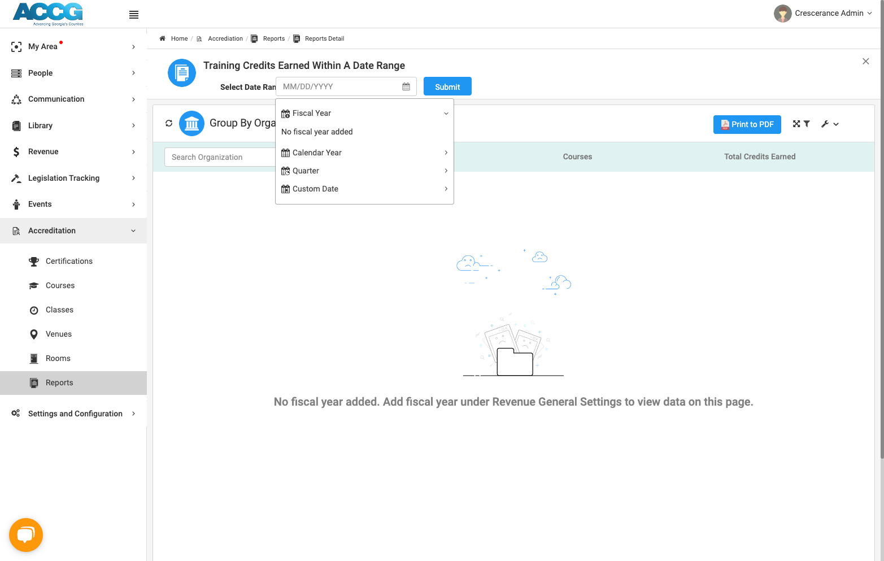The image size is (884, 561).
Task: Click the organization building icon
Action: point(191,123)
